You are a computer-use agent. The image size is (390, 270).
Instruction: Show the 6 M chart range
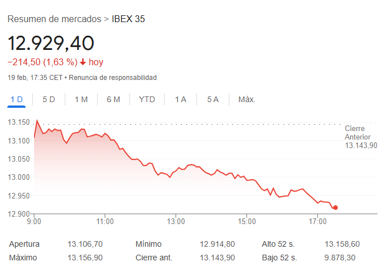click(x=114, y=99)
